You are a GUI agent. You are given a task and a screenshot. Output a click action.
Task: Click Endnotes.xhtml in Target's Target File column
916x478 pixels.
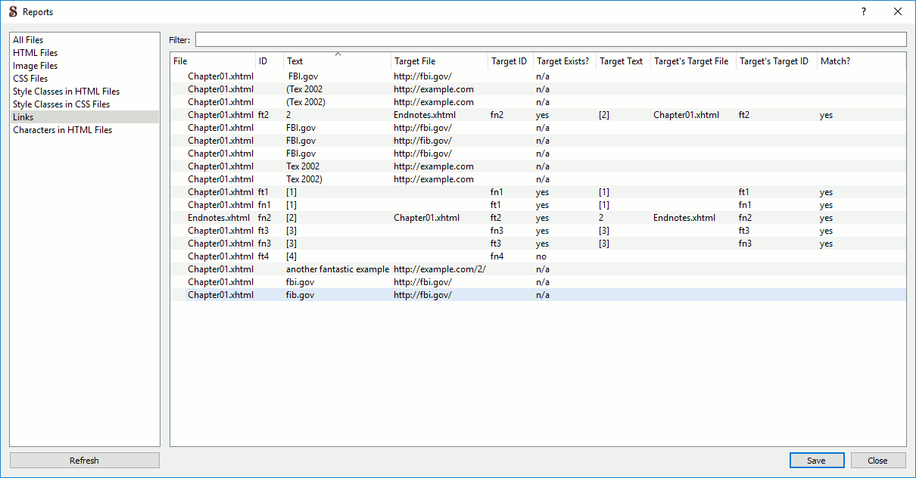coord(684,218)
